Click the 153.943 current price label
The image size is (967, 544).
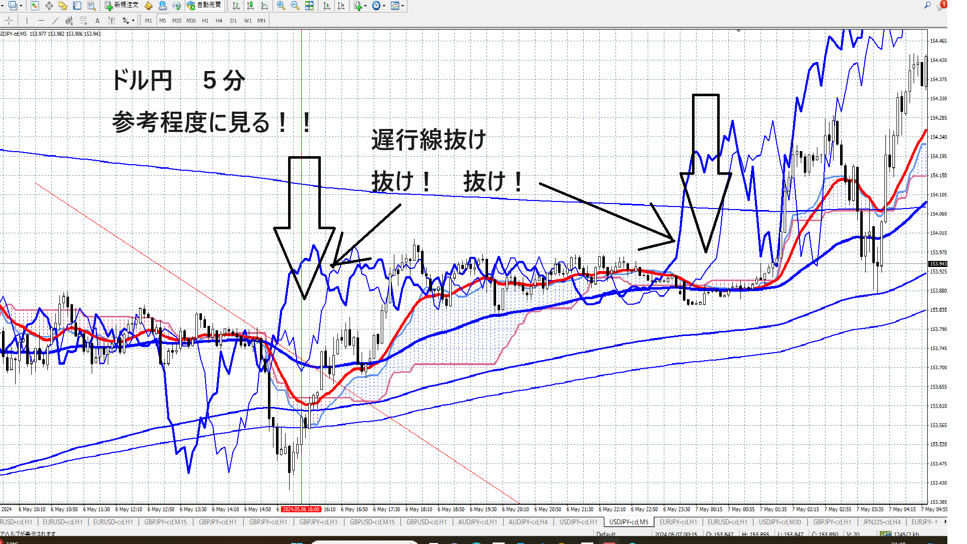(938, 264)
